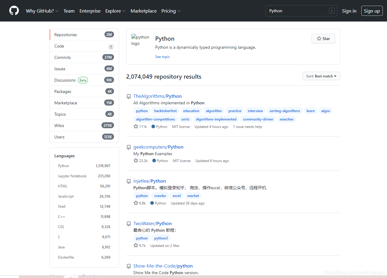The height and width of the screenshot is (278, 387).
Task: Click the question mark badge next to Code
Action: (111, 47)
